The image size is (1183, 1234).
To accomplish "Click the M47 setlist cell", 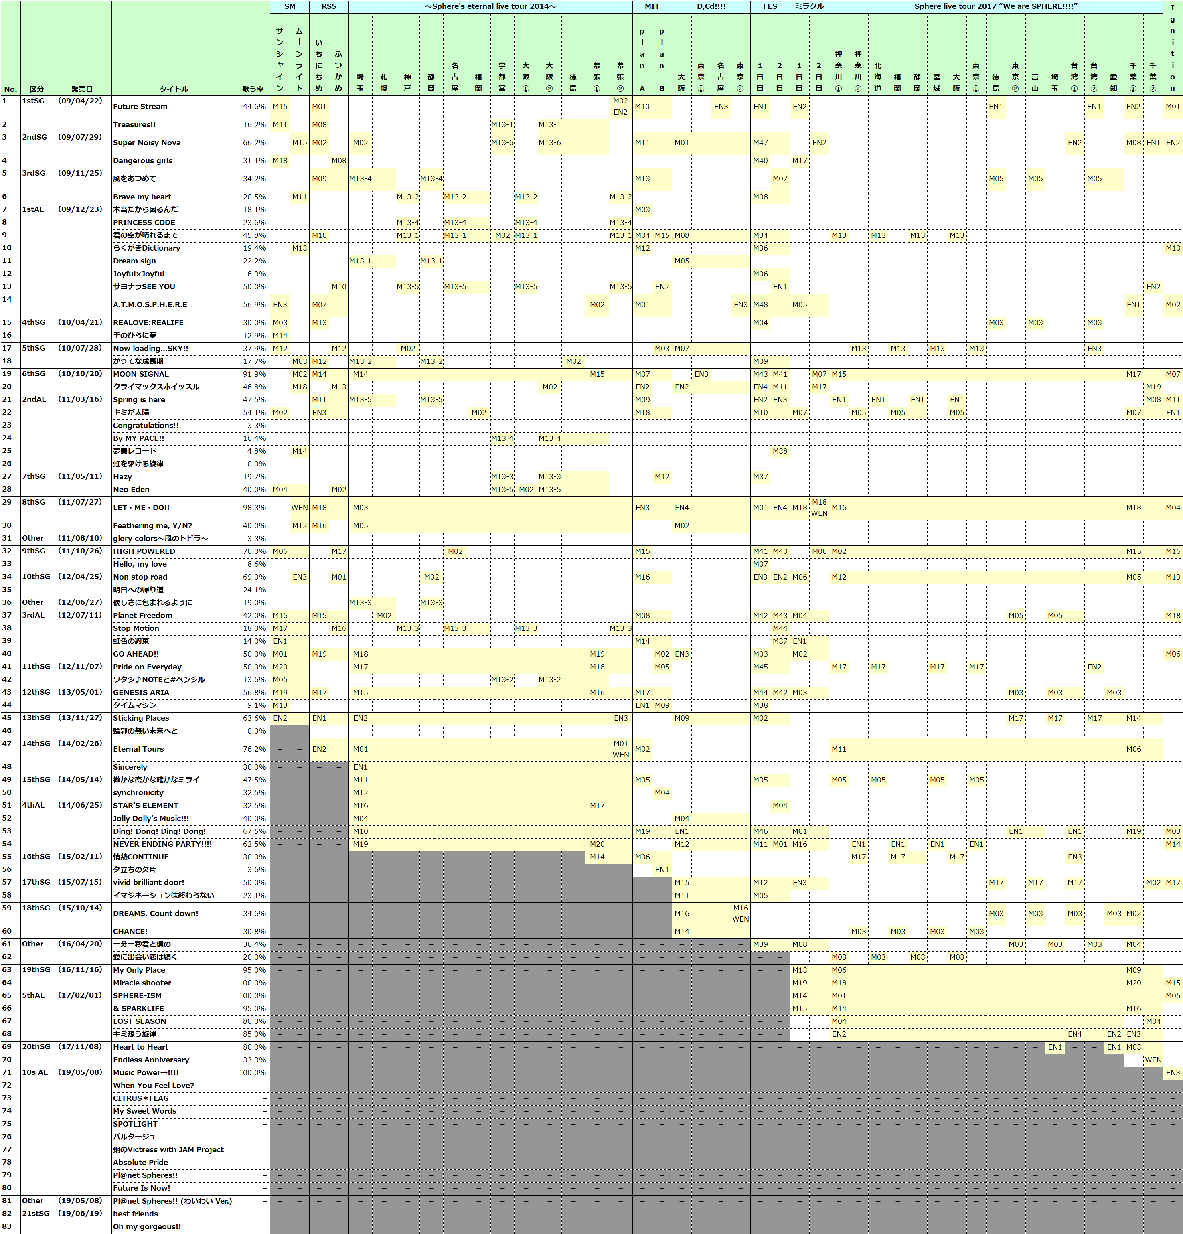I will click(760, 143).
